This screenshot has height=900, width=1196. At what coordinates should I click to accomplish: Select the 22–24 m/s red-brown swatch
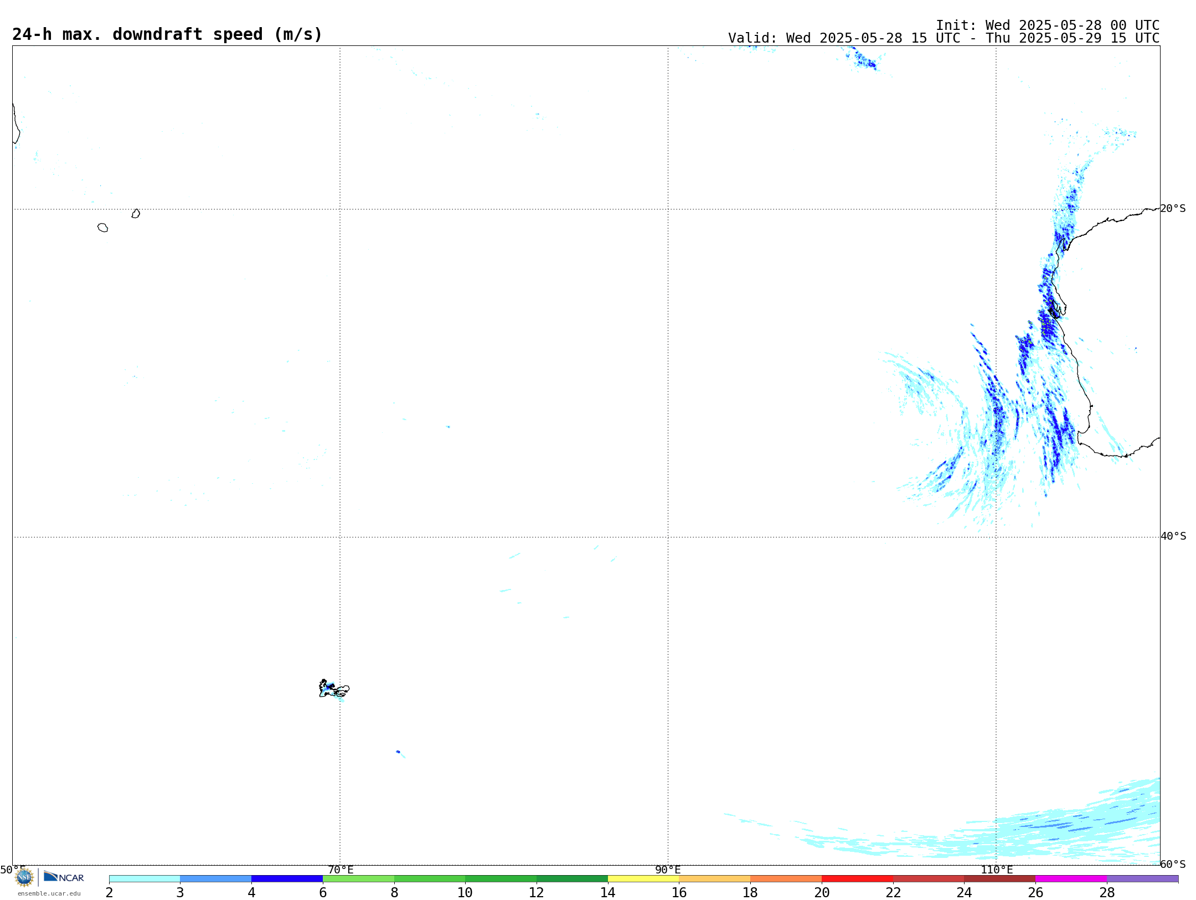point(929,878)
